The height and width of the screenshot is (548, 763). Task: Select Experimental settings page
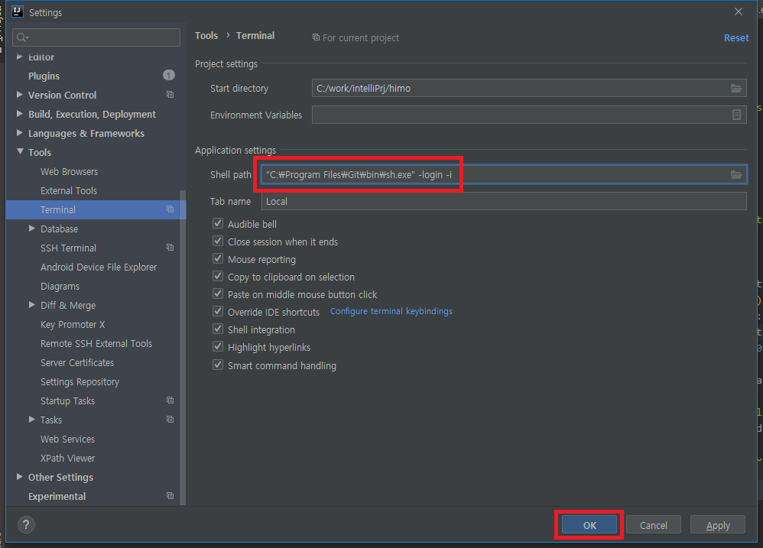pyautogui.click(x=57, y=497)
